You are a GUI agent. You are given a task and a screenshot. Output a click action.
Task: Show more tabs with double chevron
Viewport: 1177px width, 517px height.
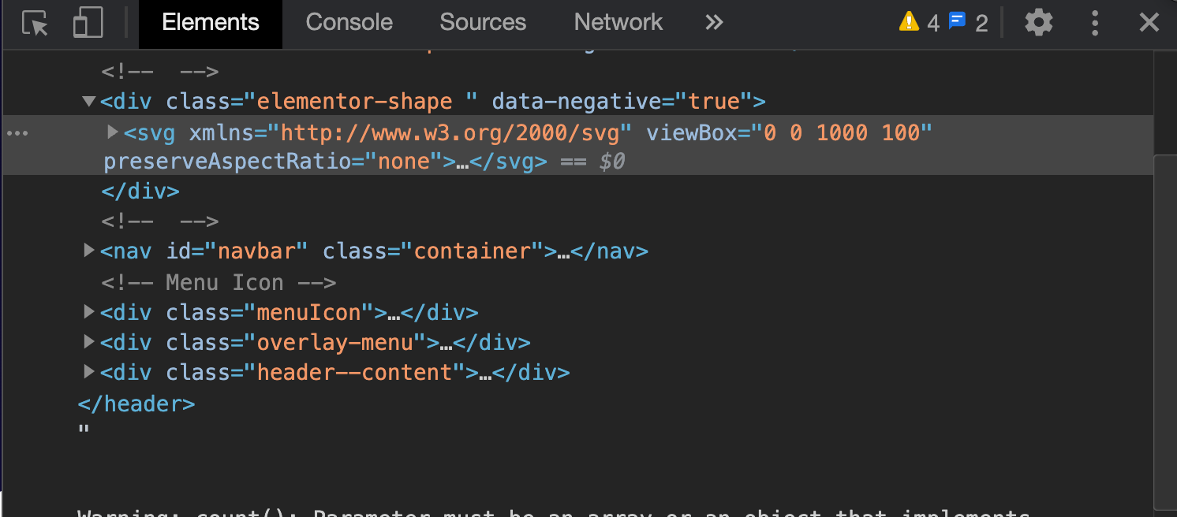[x=714, y=23]
